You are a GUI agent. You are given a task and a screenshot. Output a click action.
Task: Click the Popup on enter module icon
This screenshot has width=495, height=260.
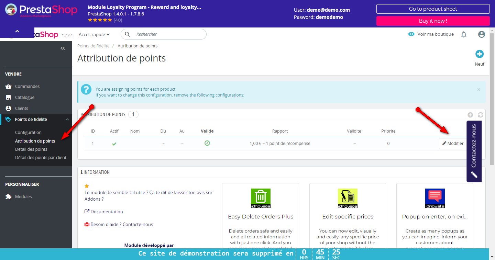point(435,198)
